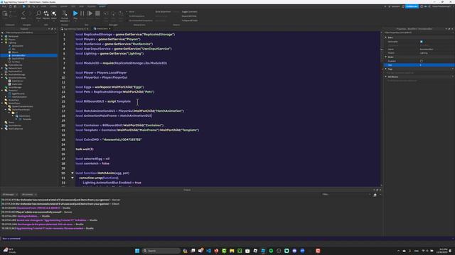Collapse the StarterPlayer node in Explorer
Viewport: 455px width, 255px height.
pyautogui.click(x=2, y=103)
